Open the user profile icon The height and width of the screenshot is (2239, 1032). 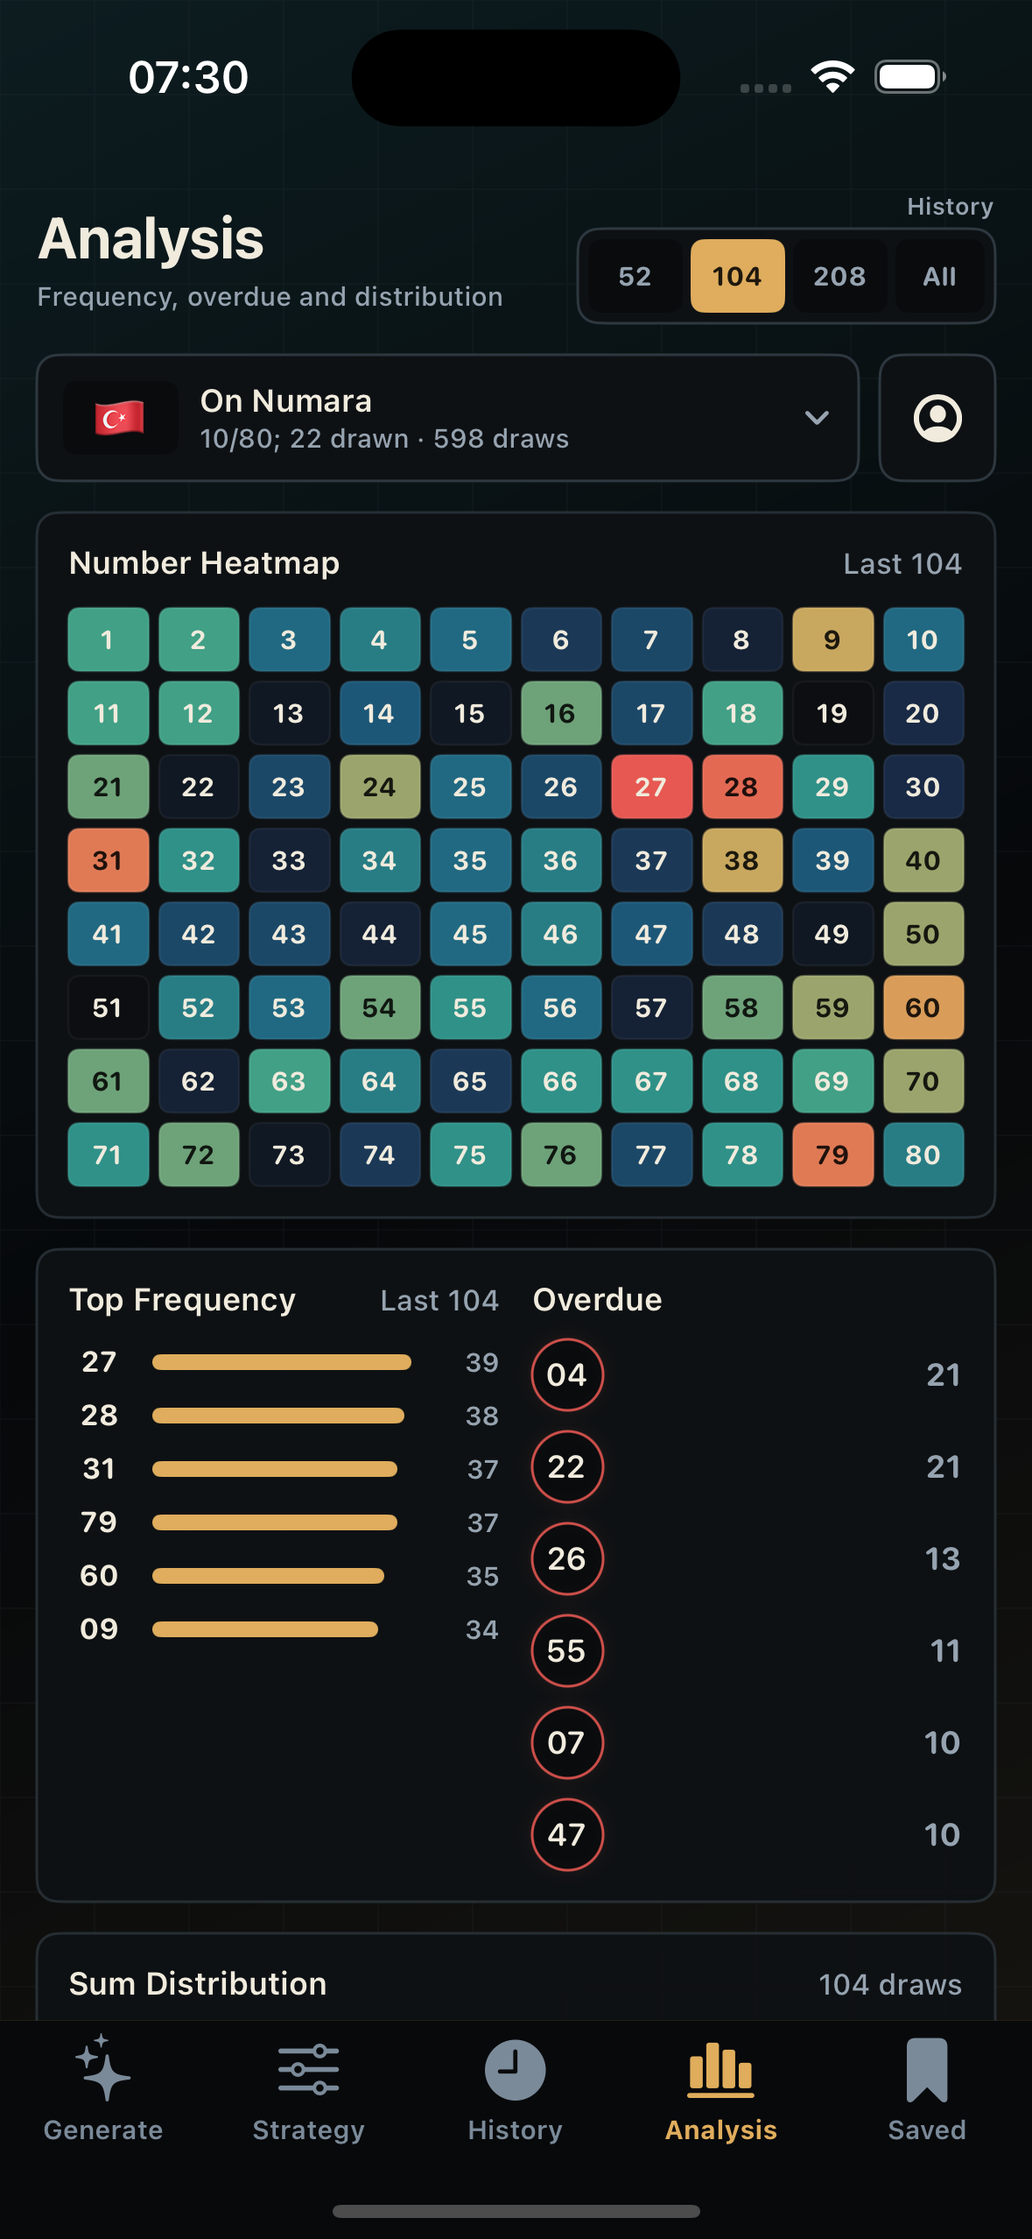[937, 418]
